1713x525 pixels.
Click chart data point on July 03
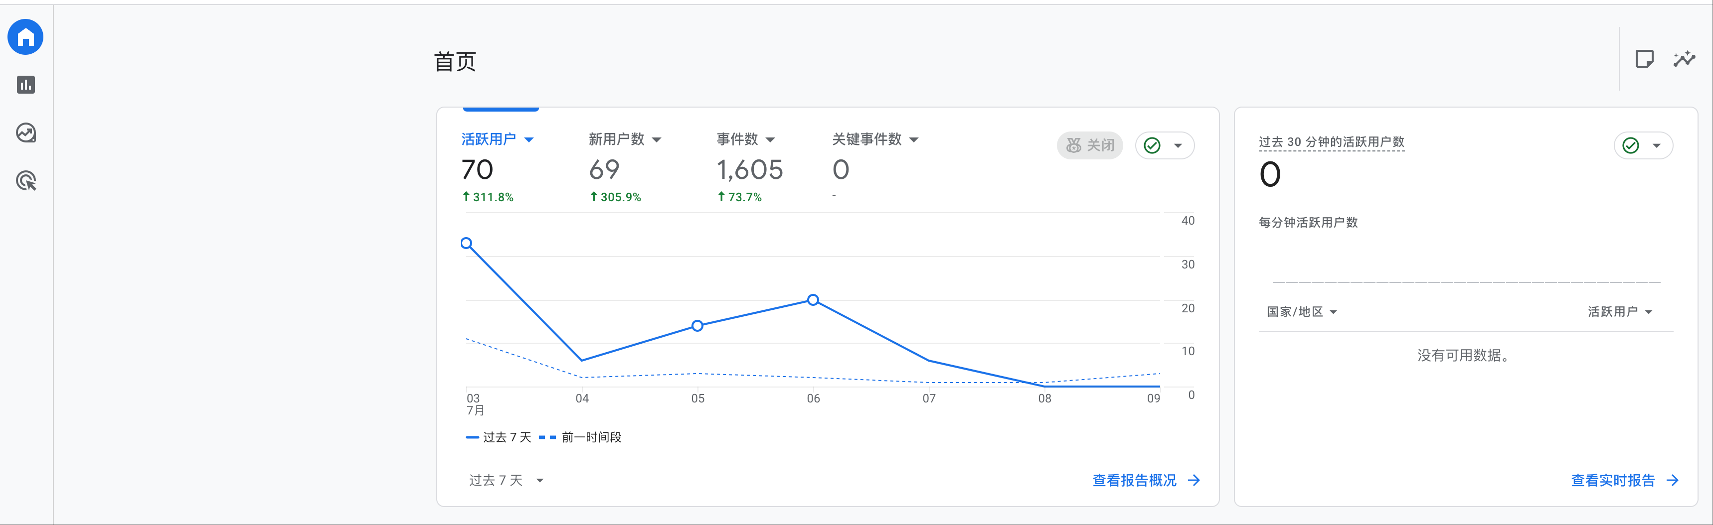(x=467, y=243)
